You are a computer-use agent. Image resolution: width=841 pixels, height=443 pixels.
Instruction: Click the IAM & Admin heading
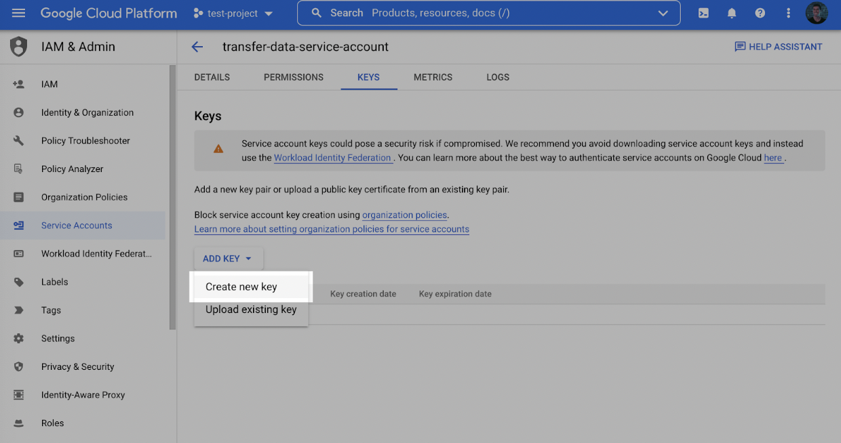(78, 47)
